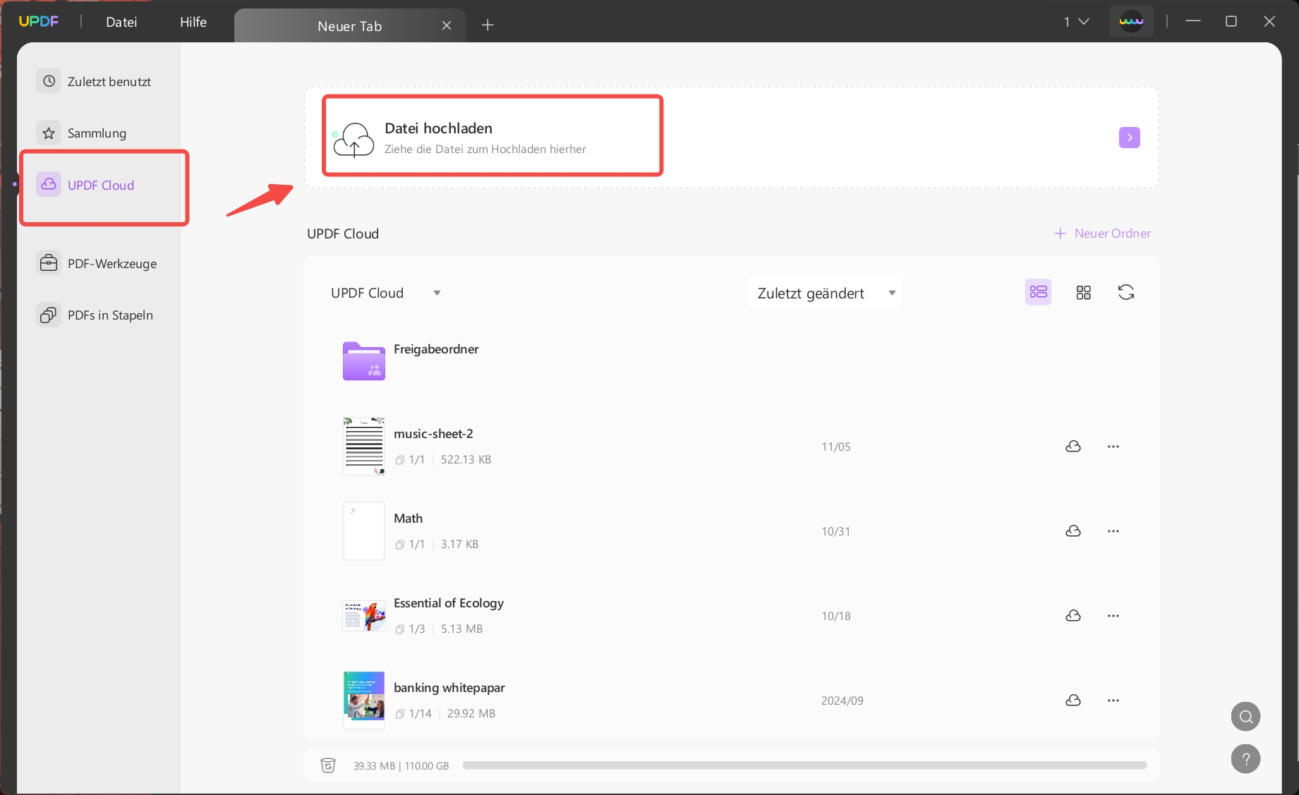Click the banking whitepapar thumbnail
1299x795 pixels.
click(364, 700)
